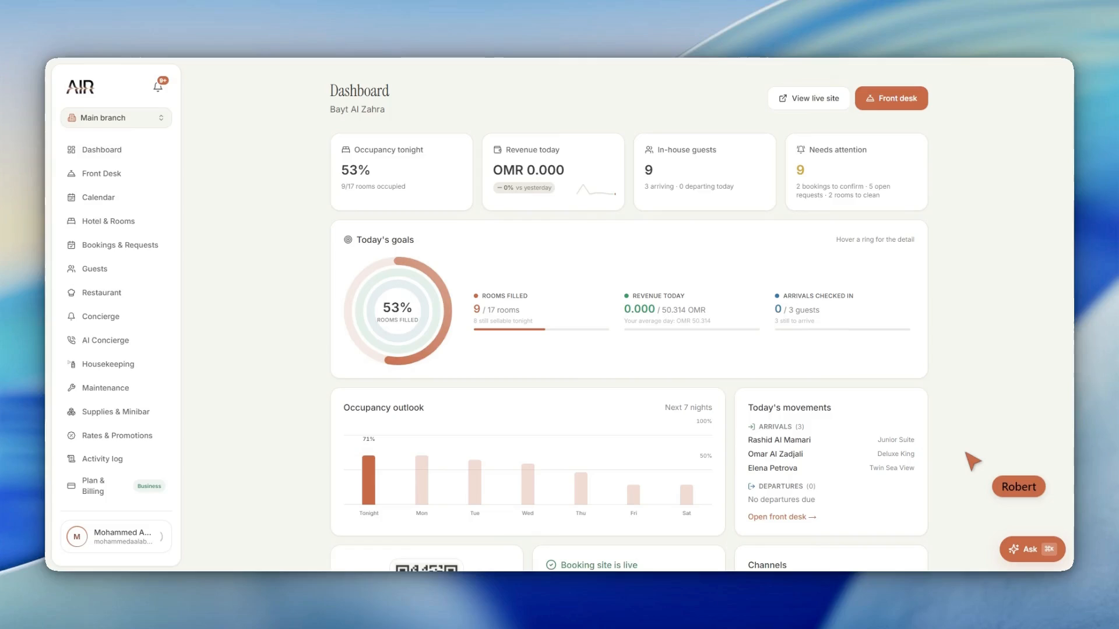The width and height of the screenshot is (1119, 629).
Task: Click the Mon occupancy bar
Action: (x=421, y=480)
